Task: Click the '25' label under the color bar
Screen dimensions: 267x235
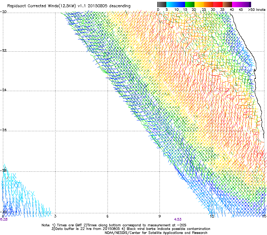Action: click(x=204, y=10)
